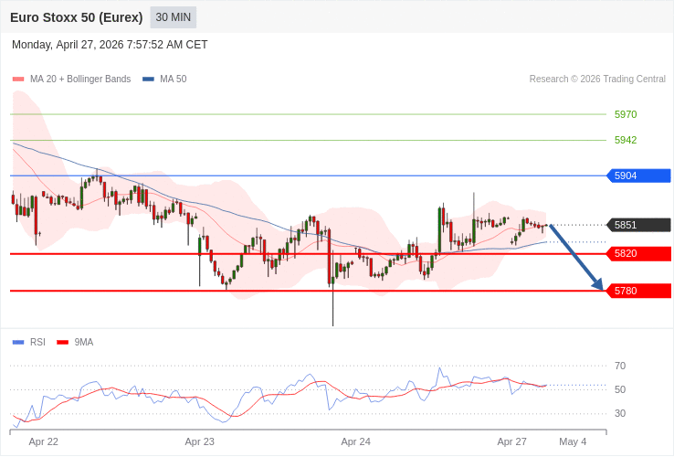
Task: Click the RSI legend swatch
Action: point(18,343)
